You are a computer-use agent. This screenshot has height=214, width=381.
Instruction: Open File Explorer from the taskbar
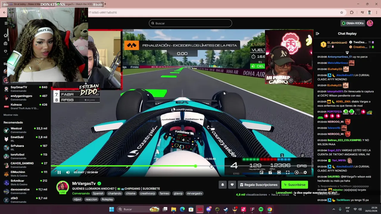point(174,209)
